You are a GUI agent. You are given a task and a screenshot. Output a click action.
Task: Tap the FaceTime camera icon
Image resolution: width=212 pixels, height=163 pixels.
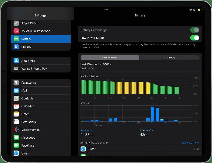coord(16,145)
